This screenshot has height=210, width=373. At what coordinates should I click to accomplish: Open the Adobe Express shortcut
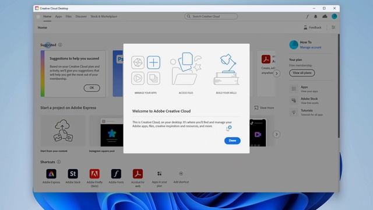coord(51,174)
